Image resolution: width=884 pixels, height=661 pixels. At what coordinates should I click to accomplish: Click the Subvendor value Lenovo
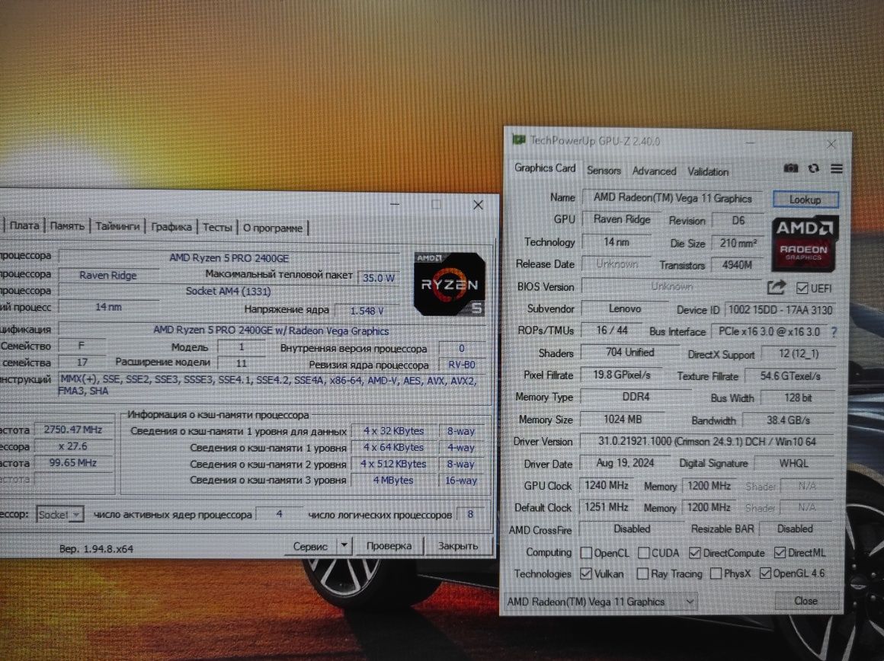[625, 309]
